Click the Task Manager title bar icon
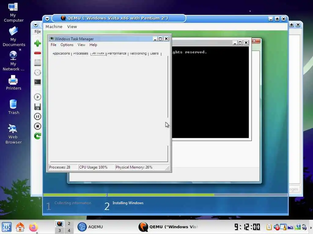This screenshot has height=234, width=313. [x=52, y=39]
